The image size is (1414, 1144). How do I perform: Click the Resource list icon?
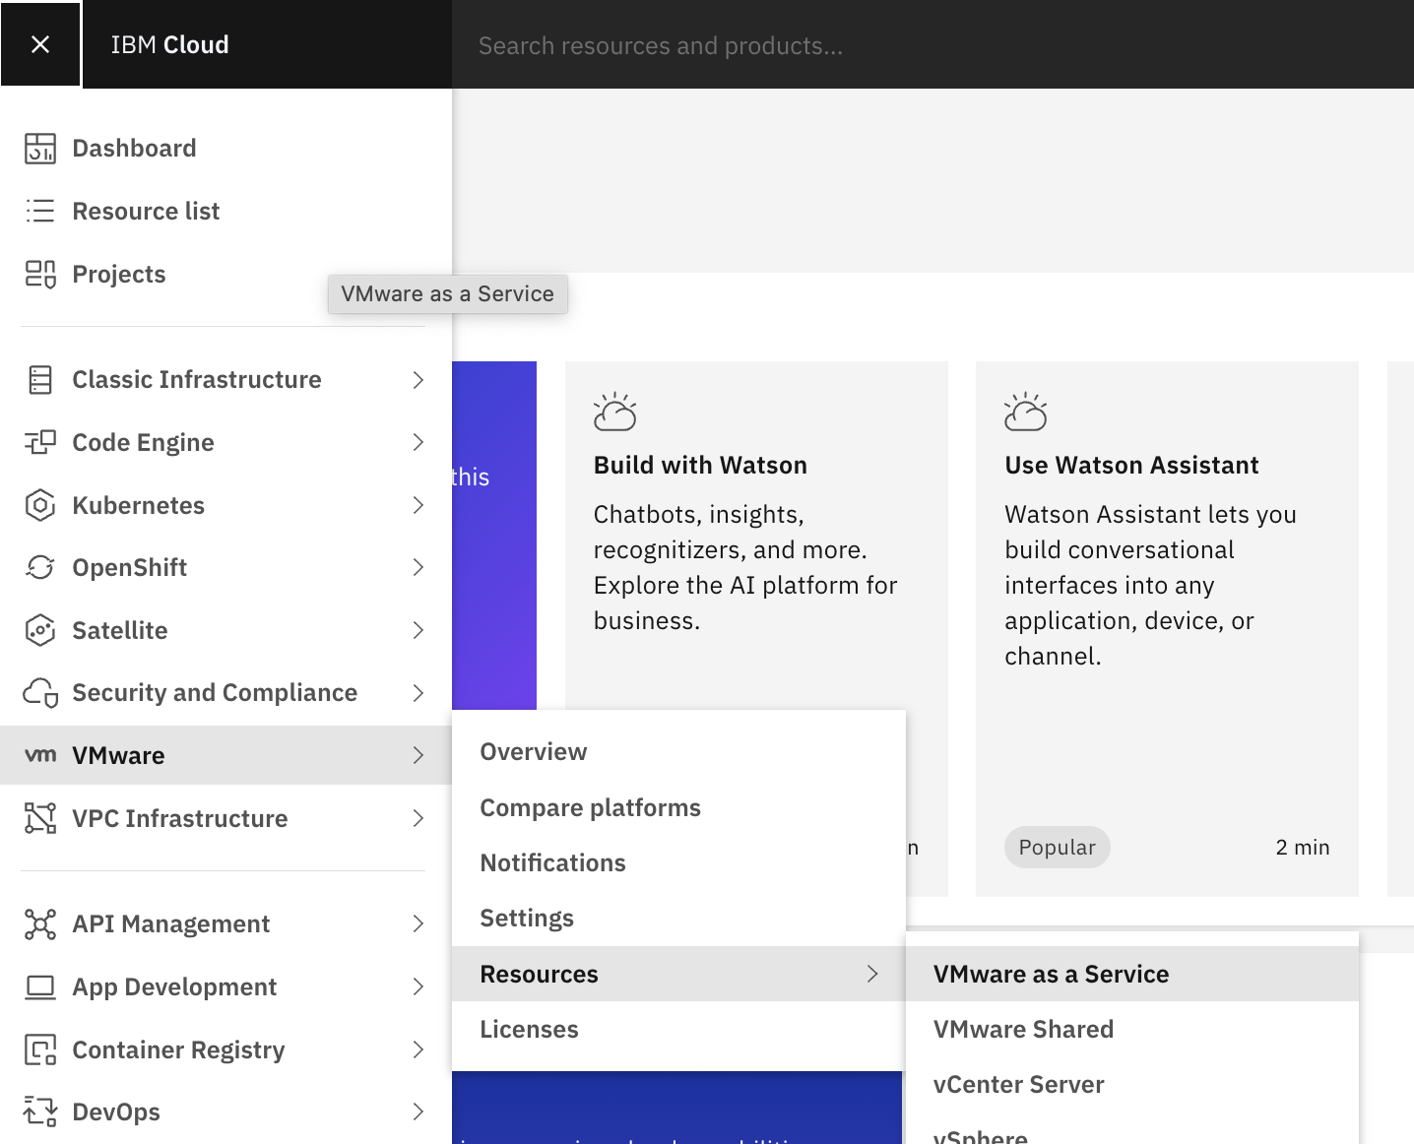pos(40,211)
